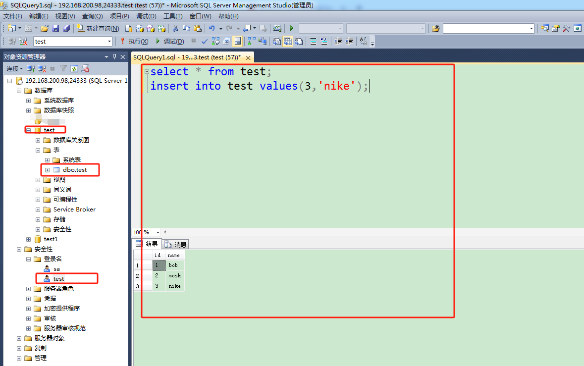Click the Uncomment selected lines icon
The width and height of the screenshot is (584, 366).
pyautogui.click(x=324, y=41)
